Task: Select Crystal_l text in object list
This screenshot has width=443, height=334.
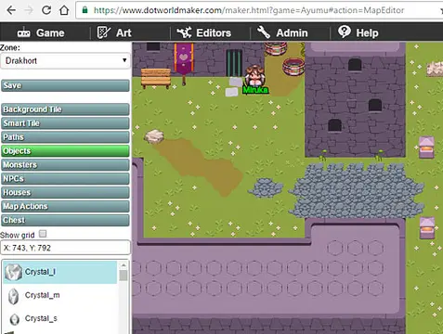Action: click(40, 272)
